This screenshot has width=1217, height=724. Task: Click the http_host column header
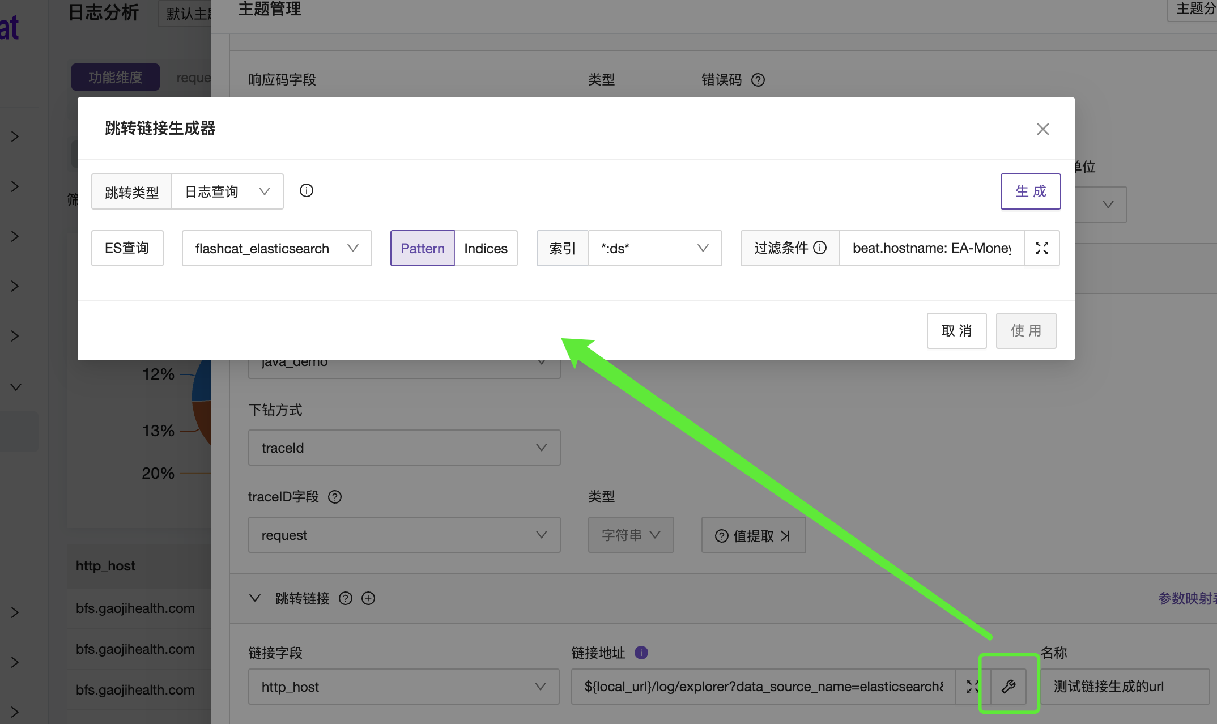pyautogui.click(x=105, y=565)
